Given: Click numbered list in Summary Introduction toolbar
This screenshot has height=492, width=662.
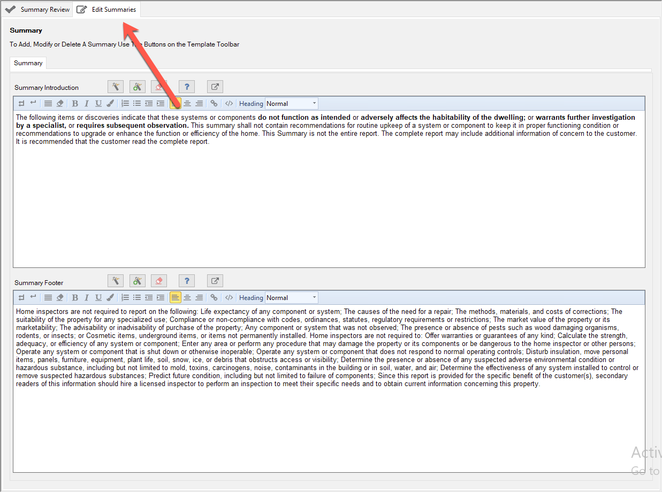Looking at the screenshot, I should tap(125, 104).
